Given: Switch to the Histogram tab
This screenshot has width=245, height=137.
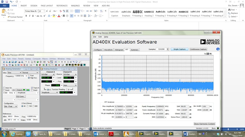Looking at the screenshot, I should pyautogui.click(x=119, y=50).
